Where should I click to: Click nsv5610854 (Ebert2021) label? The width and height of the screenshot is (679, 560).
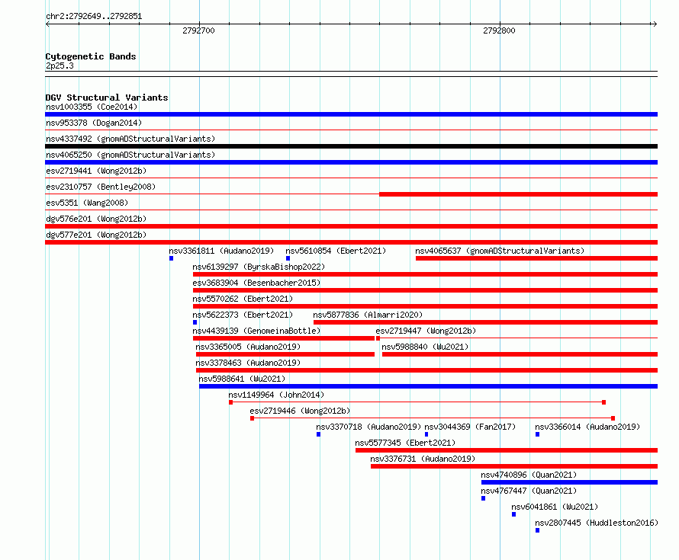336,251
